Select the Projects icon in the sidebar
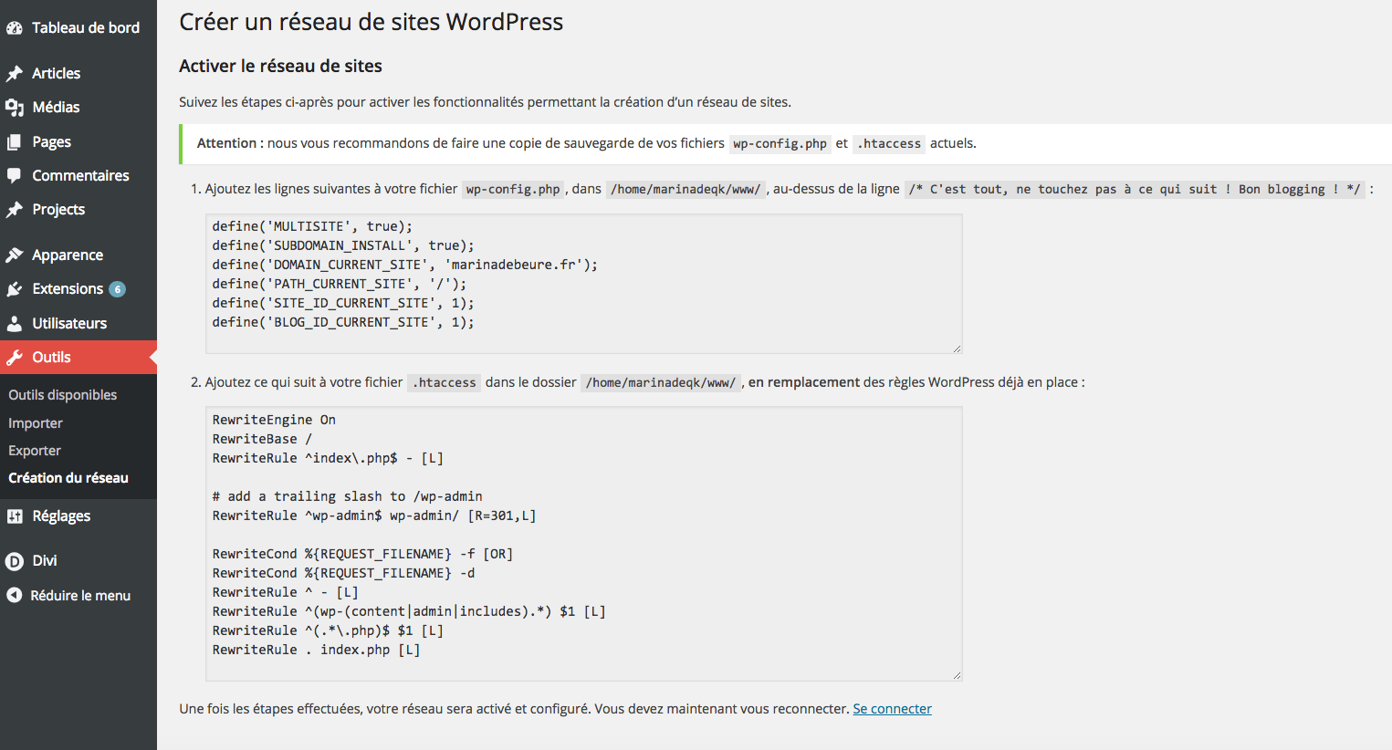 click(x=16, y=209)
